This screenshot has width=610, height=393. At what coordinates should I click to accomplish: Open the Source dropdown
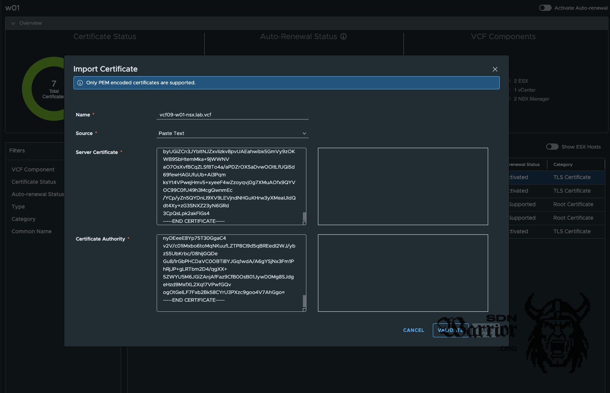[232, 133]
